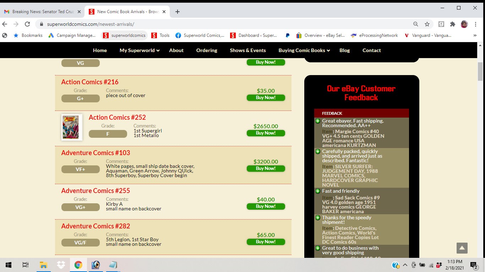Expand first eBay feedback green plus icon
Viewport: 485px width, 272px height.
coord(318,121)
